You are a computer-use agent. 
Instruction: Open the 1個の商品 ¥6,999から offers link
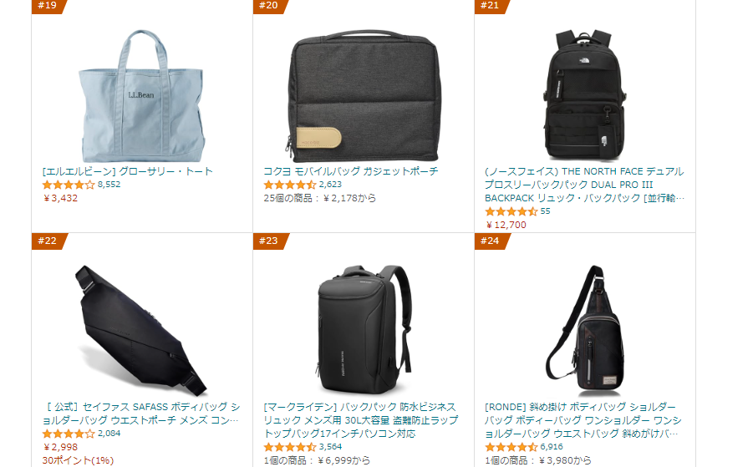[x=317, y=461]
